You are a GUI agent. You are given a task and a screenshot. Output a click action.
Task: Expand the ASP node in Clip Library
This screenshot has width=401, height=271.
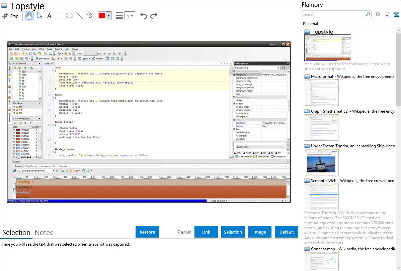pyautogui.click(x=14, y=107)
